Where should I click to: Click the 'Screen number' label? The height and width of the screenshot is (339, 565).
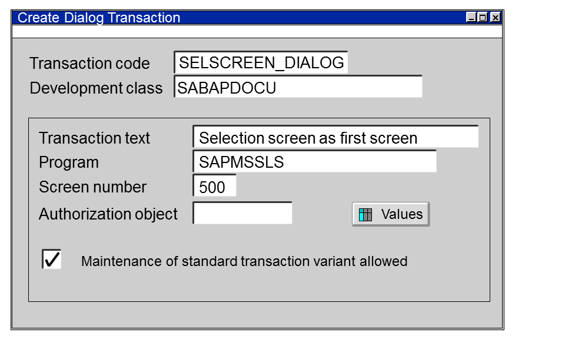point(92,187)
